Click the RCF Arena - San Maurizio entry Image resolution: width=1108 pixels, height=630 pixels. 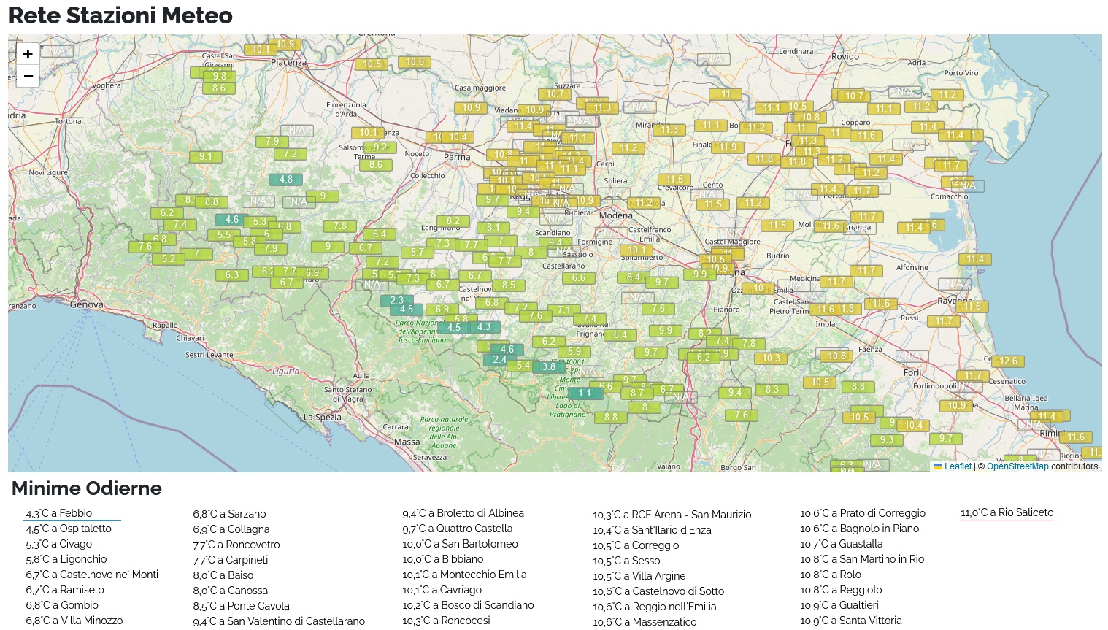click(x=672, y=515)
